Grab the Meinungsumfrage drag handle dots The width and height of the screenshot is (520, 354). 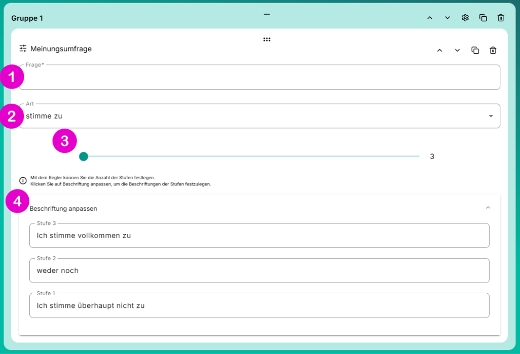pyautogui.click(x=267, y=40)
